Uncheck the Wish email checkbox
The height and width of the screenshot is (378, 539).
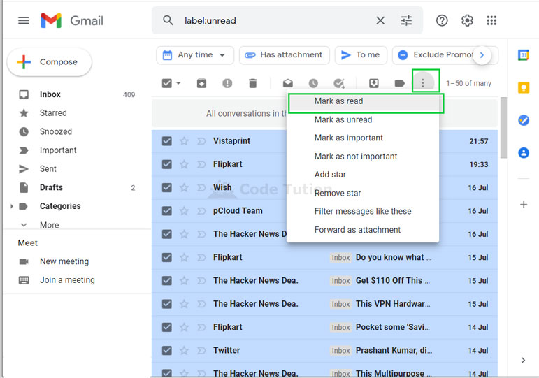pyautogui.click(x=166, y=188)
